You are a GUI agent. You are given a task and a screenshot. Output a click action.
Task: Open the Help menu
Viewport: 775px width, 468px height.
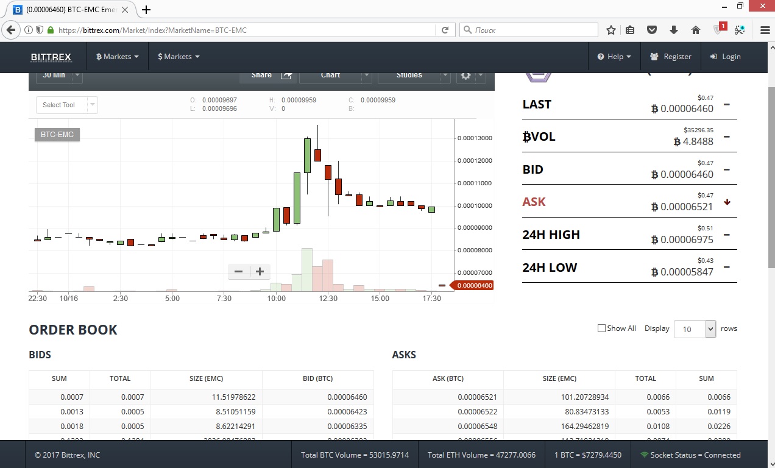pyautogui.click(x=614, y=57)
